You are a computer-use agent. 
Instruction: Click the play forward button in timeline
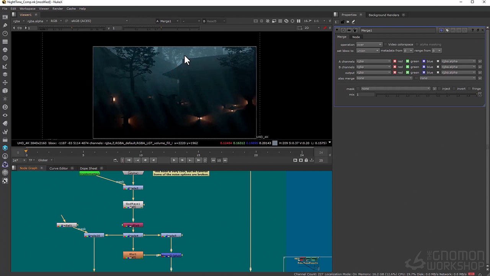[x=174, y=160]
